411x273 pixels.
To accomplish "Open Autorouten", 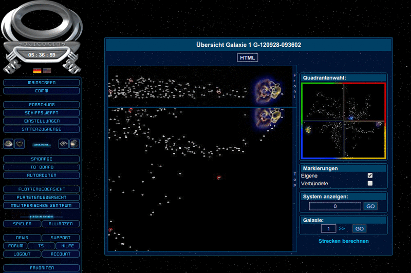I will (x=42, y=175).
